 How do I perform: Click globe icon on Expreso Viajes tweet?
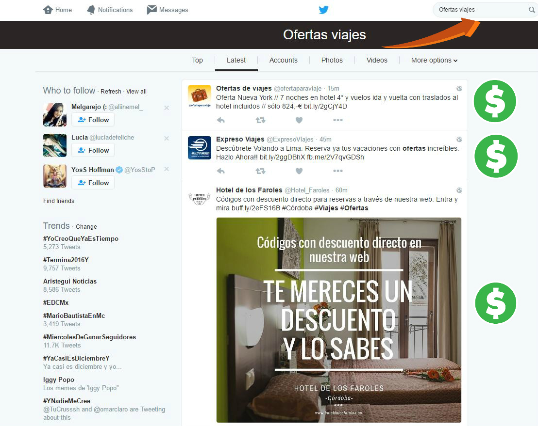tap(459, 140)
